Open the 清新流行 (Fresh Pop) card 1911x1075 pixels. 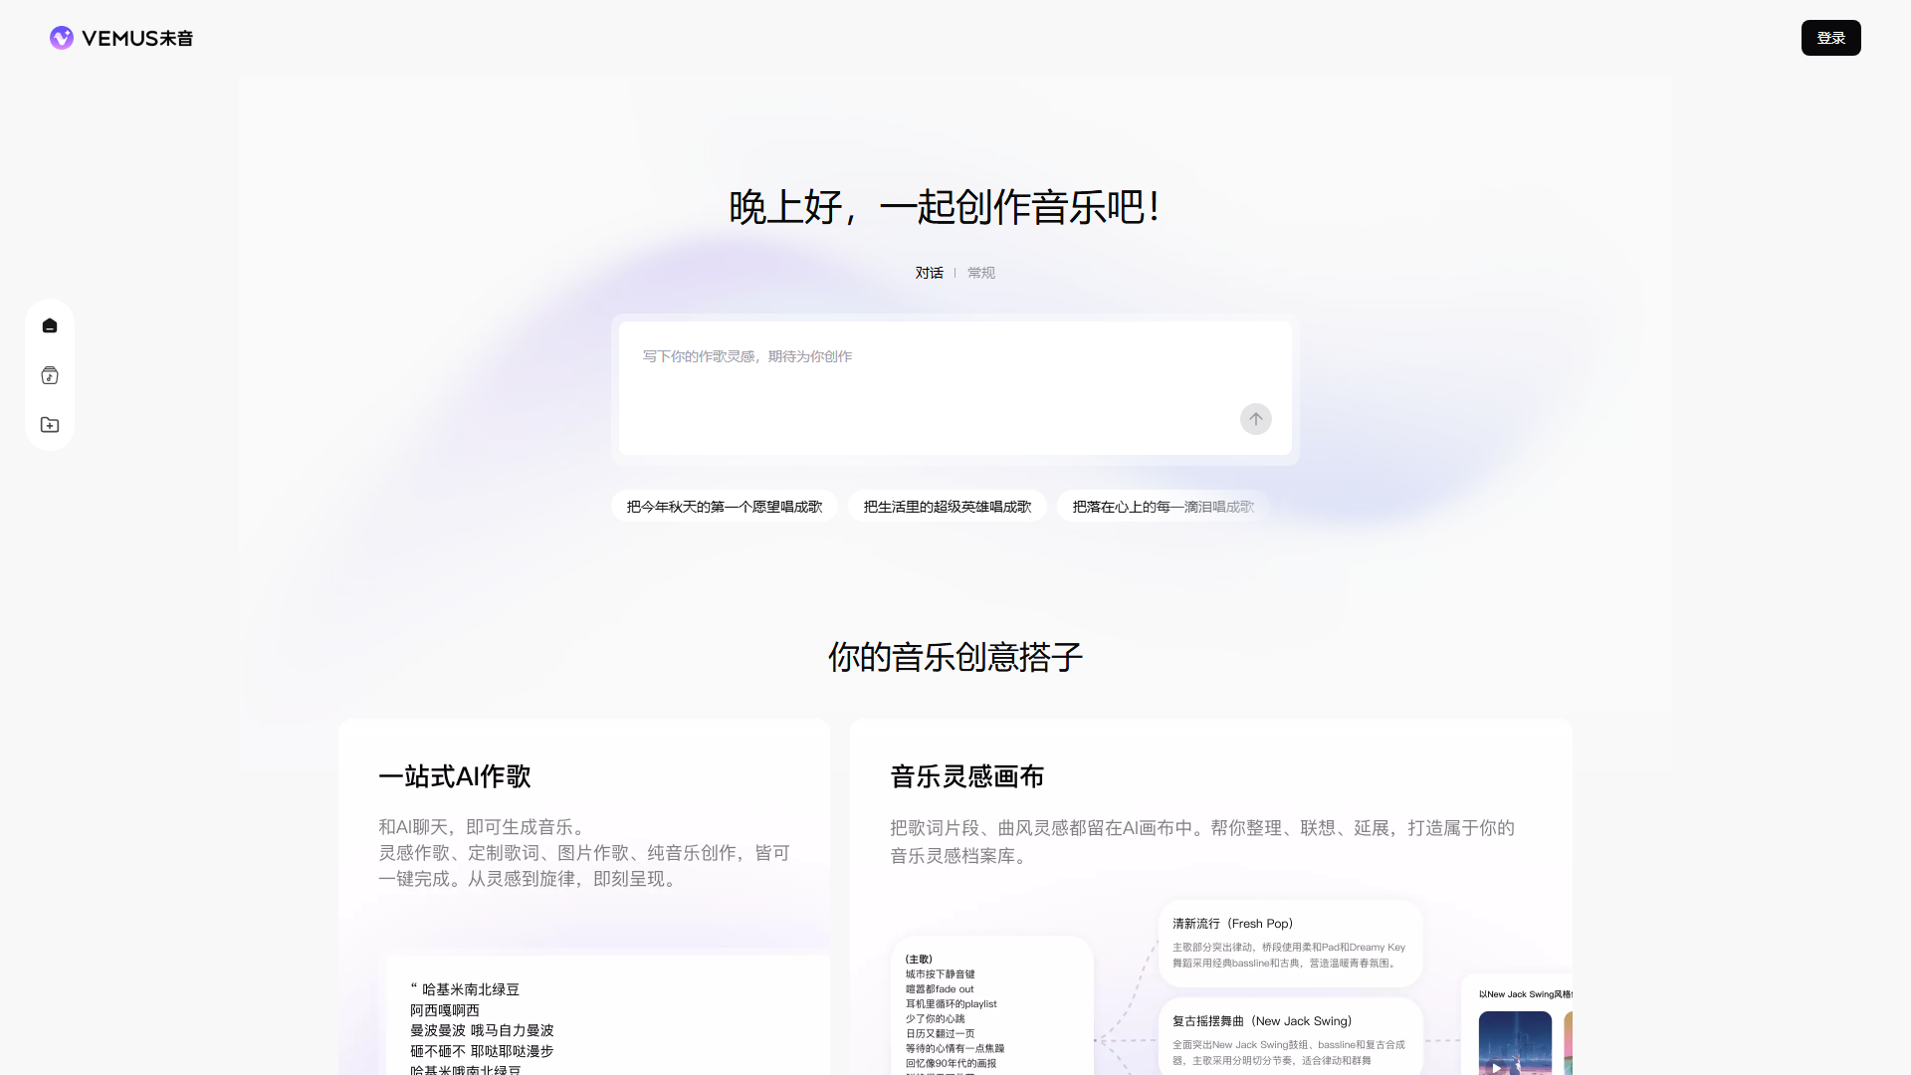tap(1291, 943)
